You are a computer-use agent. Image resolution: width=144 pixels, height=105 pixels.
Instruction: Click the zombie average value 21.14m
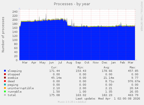pos(109,78)
